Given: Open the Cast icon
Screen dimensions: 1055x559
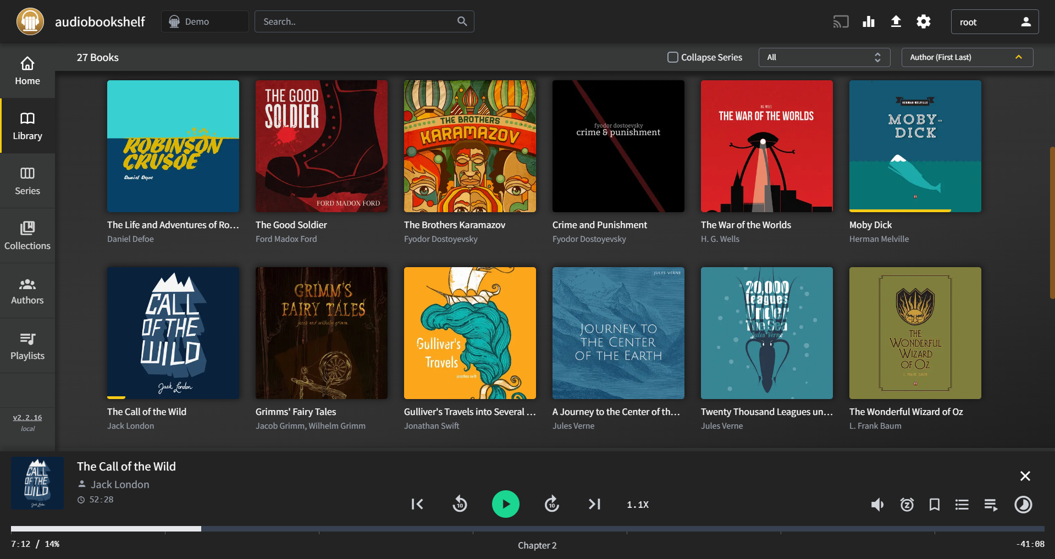Looking at the screenshot, I should (x=841, y=21).
